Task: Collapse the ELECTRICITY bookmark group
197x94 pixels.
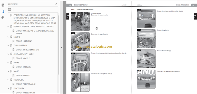Action: coord(8,88)
